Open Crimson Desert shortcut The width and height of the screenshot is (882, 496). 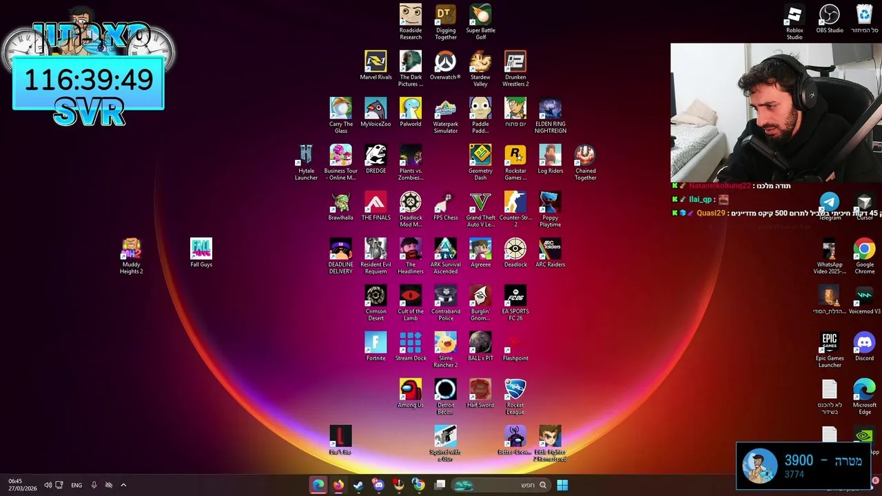tap(376, 303)
